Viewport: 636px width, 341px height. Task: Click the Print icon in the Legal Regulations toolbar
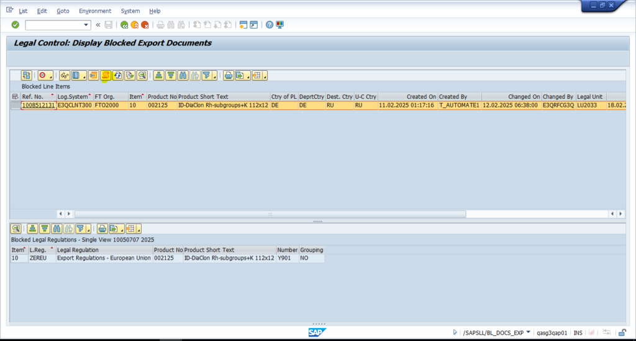(x=102, y=229)
